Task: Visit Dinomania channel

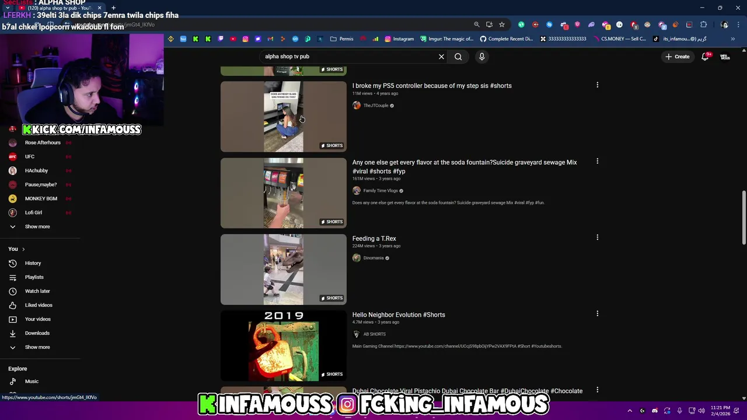Action: pos(373,258)
